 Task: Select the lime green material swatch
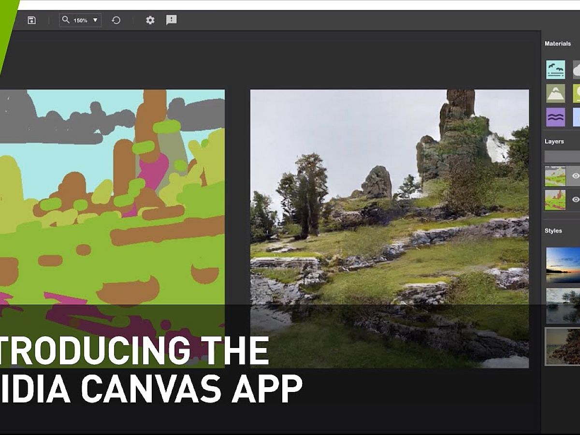pyautogui.click(x=577, y=93)
